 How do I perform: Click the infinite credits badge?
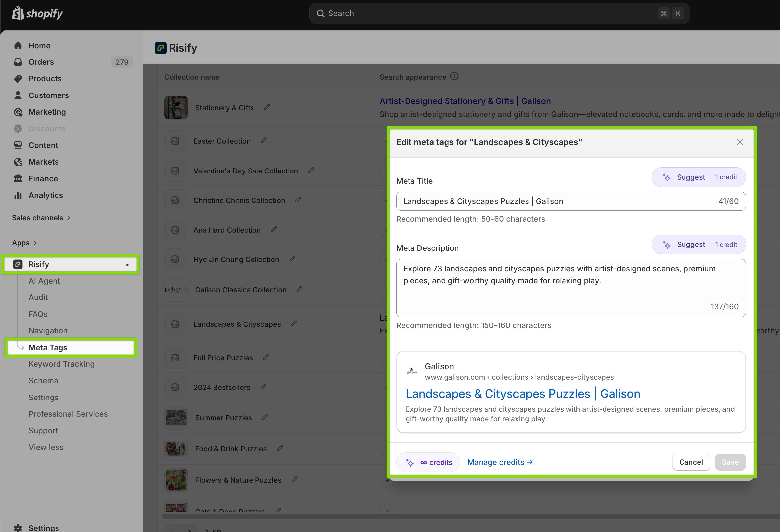coord(428,462)
